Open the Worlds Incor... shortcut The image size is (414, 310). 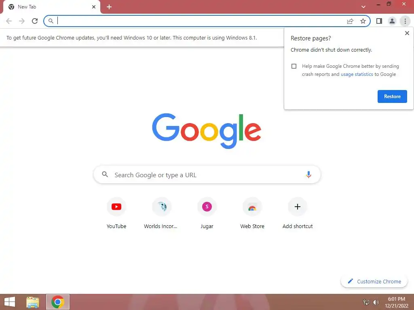tap(161, 213)
